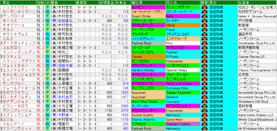The image size is (277, 131).
Task: Open the horse link カーボンタイクーン
Action: [x=19, y=12]
